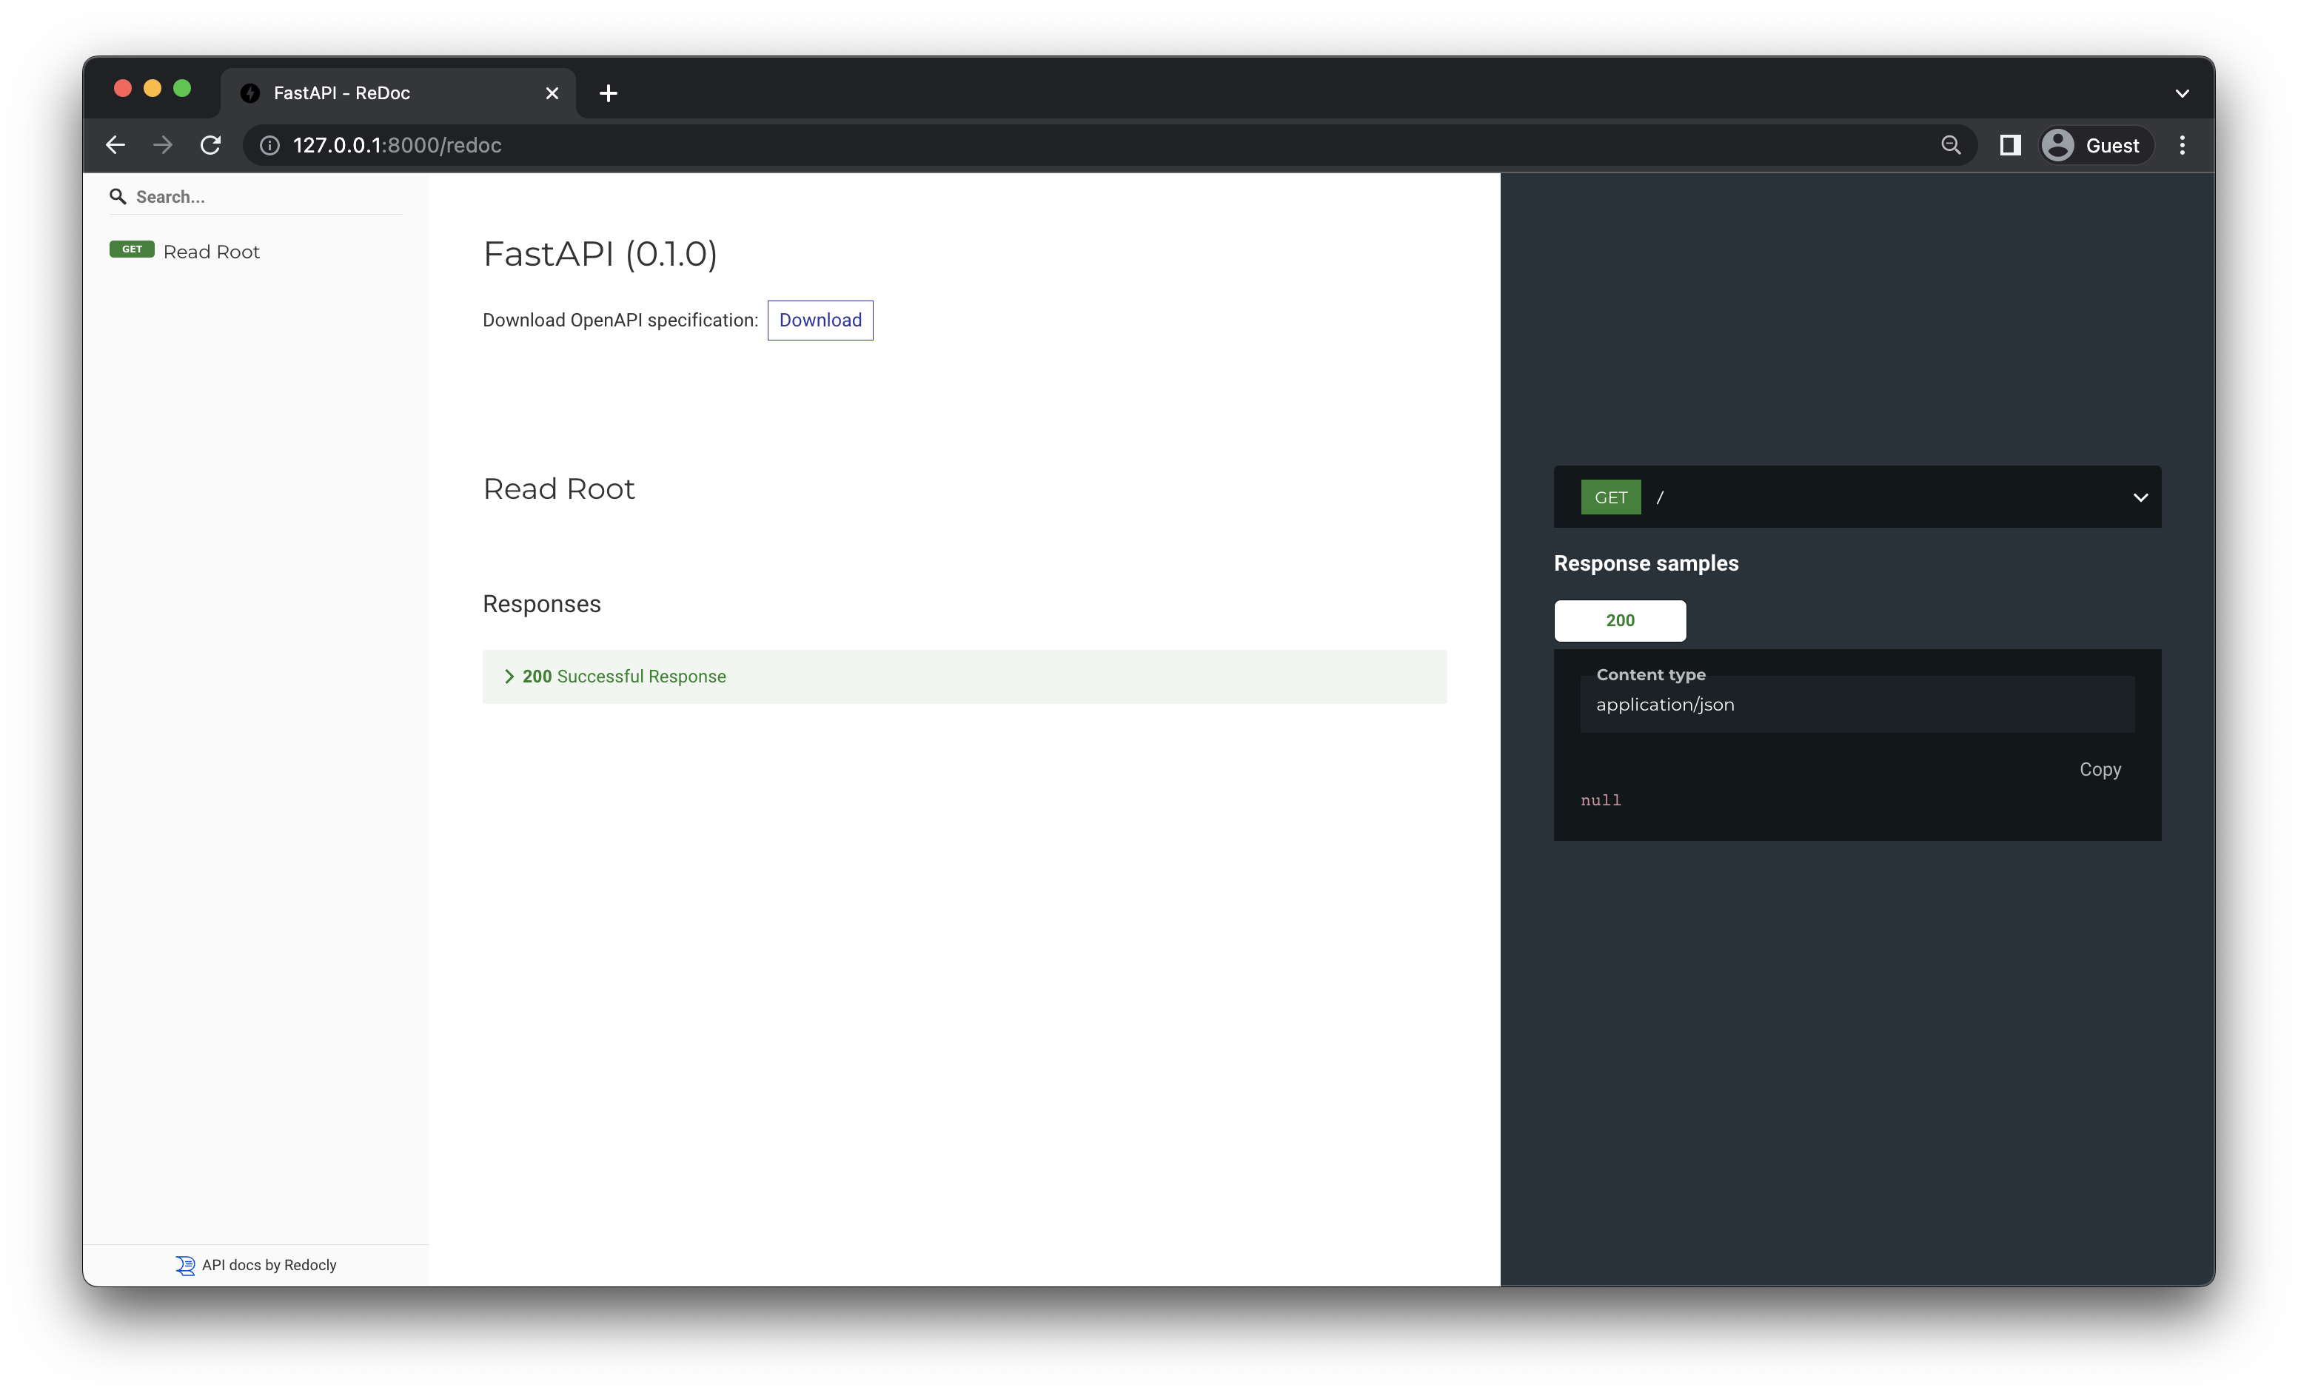Image resolution: width=2298 pixels, height=1396 pixels.
Task: Open the tab list chevron in browser bar
Action: coord(2182,93)
